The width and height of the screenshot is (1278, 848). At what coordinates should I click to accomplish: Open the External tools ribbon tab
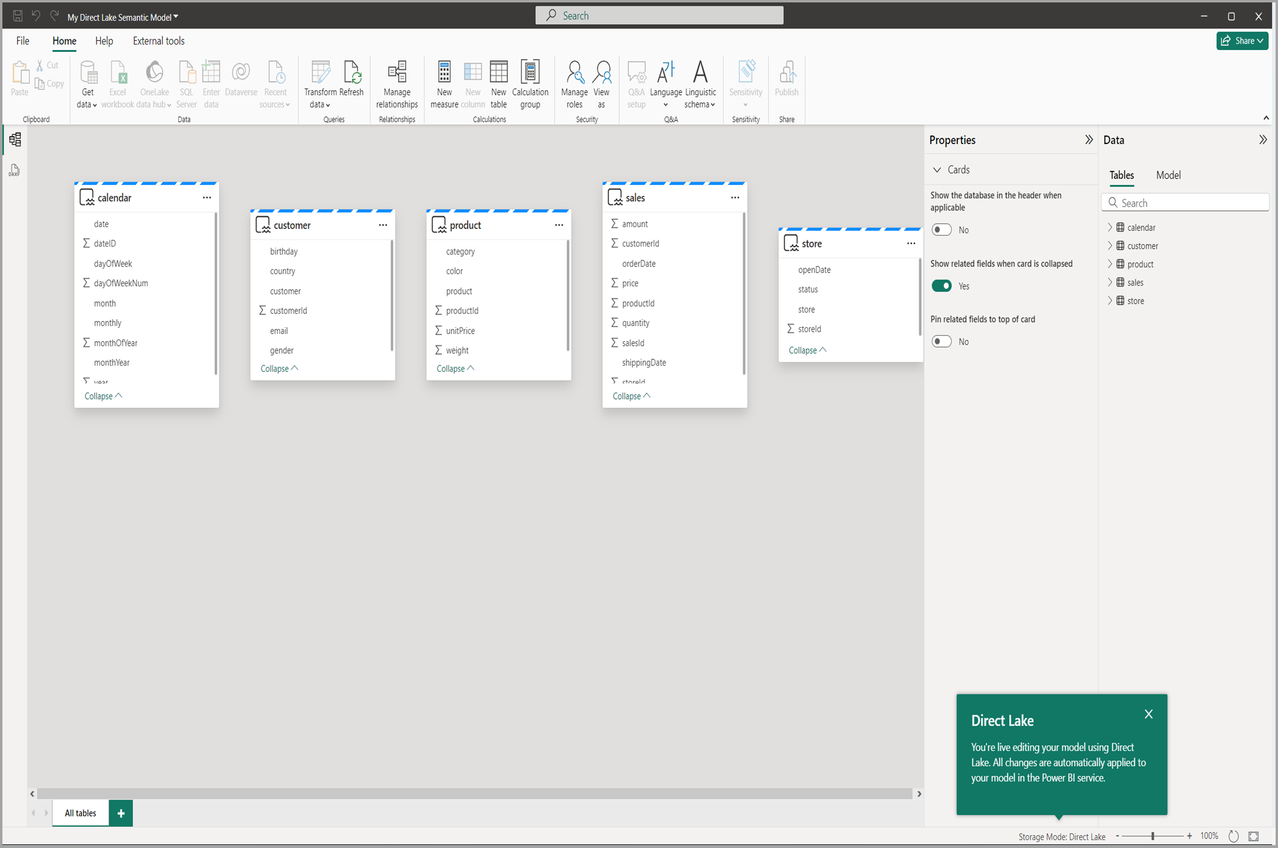159,41
